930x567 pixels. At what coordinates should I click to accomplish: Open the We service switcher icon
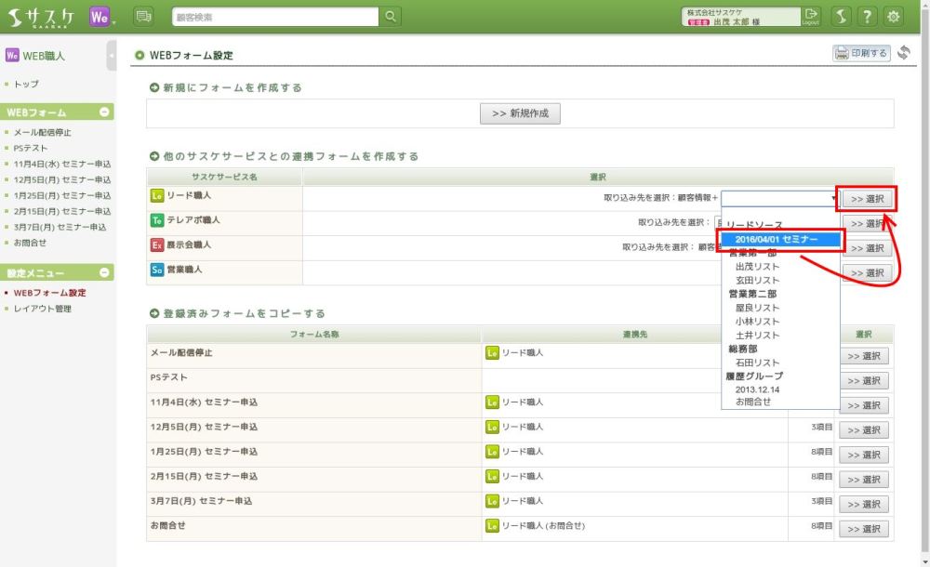coord(101,16)
